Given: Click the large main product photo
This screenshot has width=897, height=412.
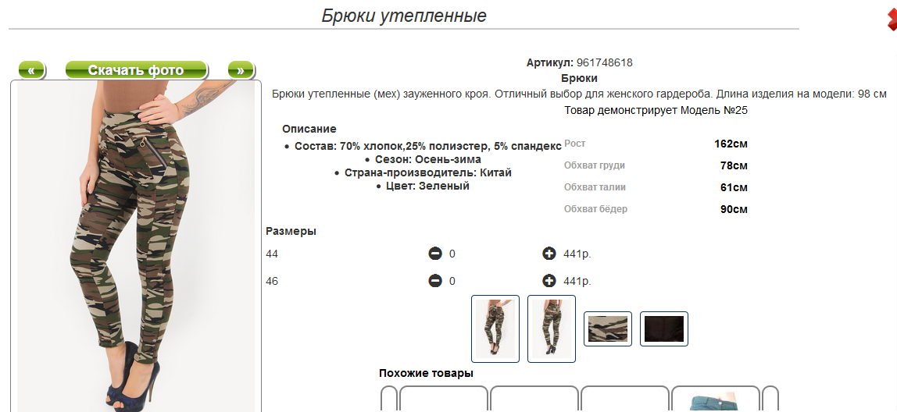Looking at the screenshot, I should [x=136, y=246].
